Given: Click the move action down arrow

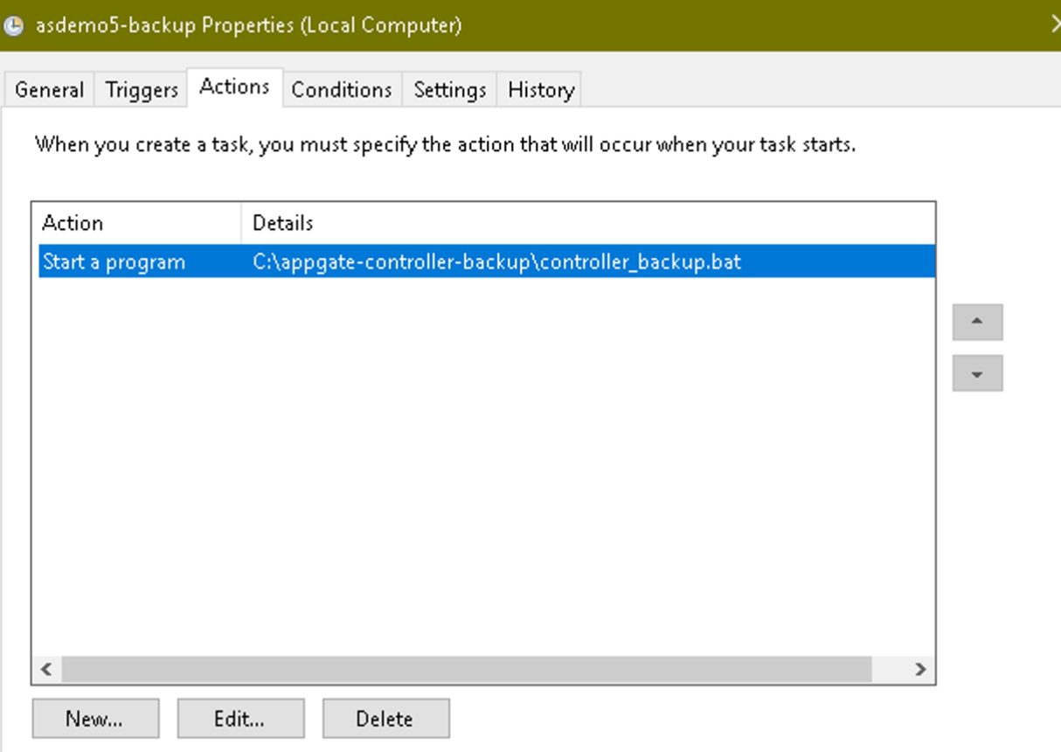Looking at the screenshot, I should [977, 373].
